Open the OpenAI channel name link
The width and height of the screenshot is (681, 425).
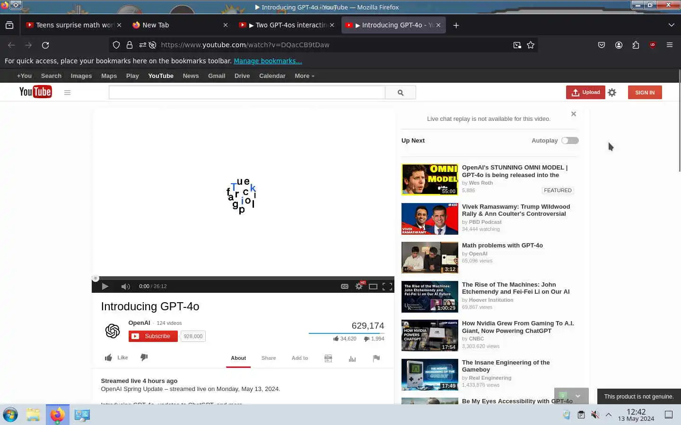point(139,323)
